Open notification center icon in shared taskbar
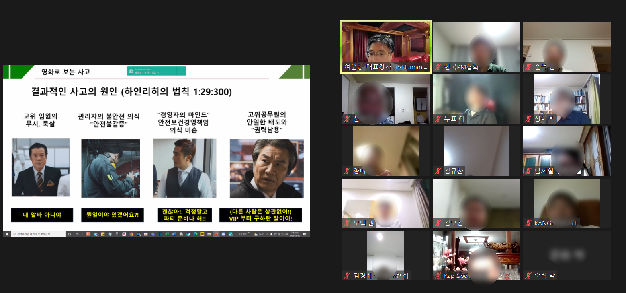The height and width of the screenshot is (293, 626). pos(305,234)
